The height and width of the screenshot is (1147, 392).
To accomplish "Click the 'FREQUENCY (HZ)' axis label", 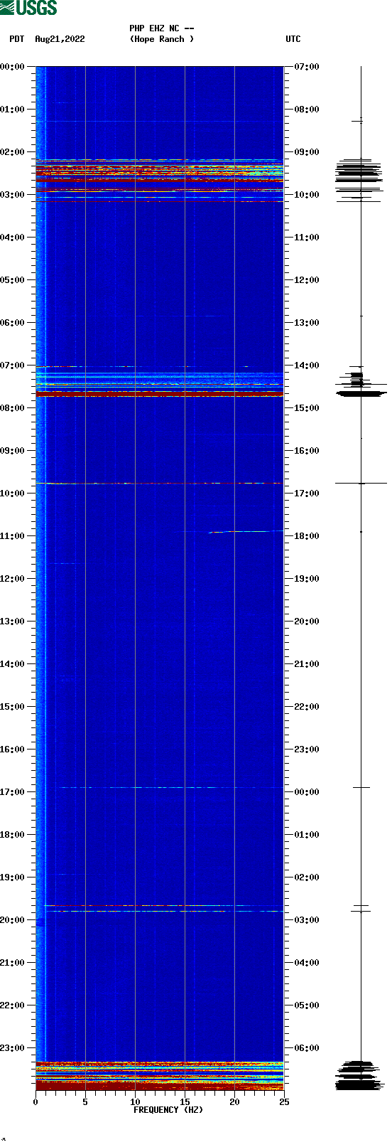I will (x=168, y=1109).
